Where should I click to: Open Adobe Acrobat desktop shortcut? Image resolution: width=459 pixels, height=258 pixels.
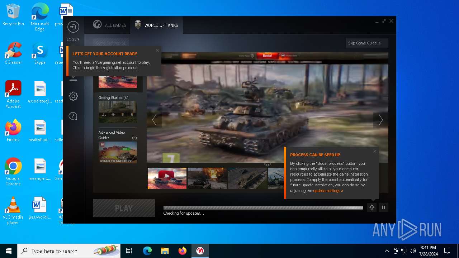13,95
